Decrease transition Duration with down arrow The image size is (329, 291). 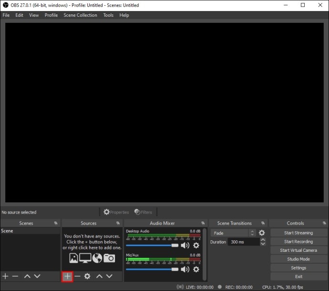pyautogui.click(x=263, y=244)
